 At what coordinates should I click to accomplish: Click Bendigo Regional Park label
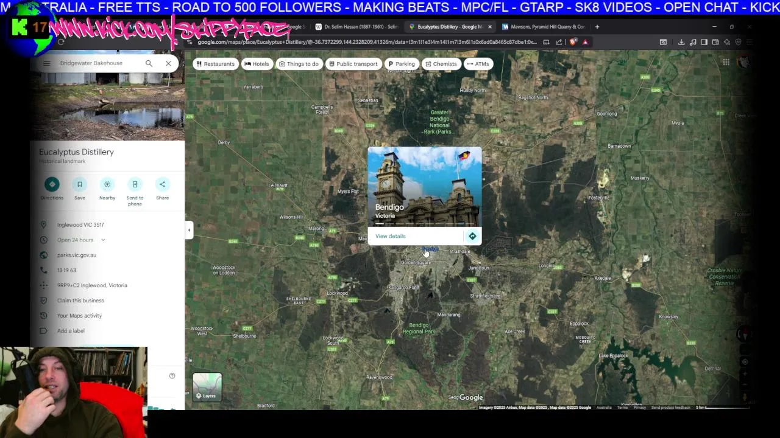click(x=419, y=328)
